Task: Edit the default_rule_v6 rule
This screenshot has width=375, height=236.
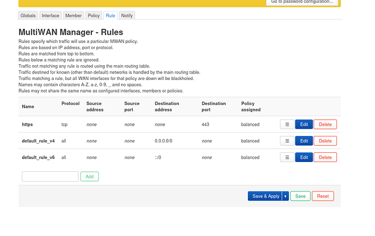Action: click(304, 158)
